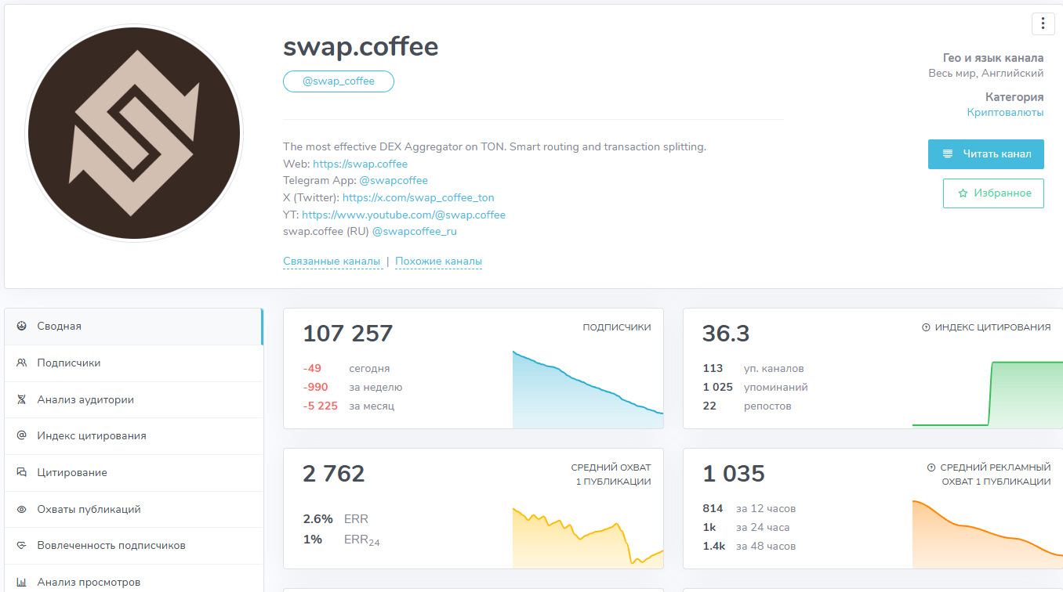The image size is (1063, 592).
Task: Show Связанные каналы
Action: tap(332, 262)
